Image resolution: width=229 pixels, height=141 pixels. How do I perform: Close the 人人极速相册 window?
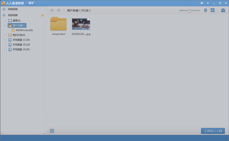pyautogui.click(x=226, y=3)
